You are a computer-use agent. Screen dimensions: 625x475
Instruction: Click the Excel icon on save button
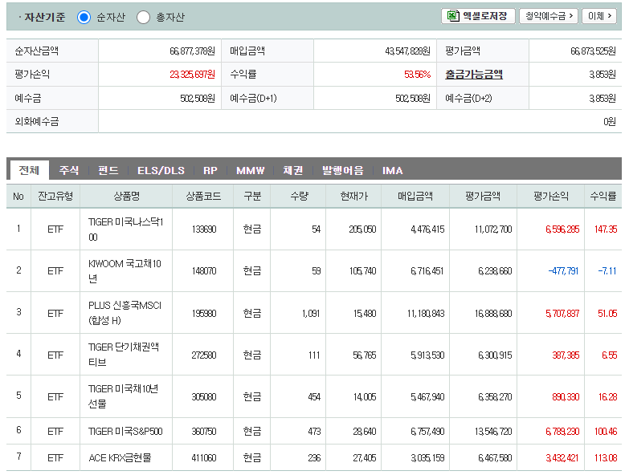[453, 16]
